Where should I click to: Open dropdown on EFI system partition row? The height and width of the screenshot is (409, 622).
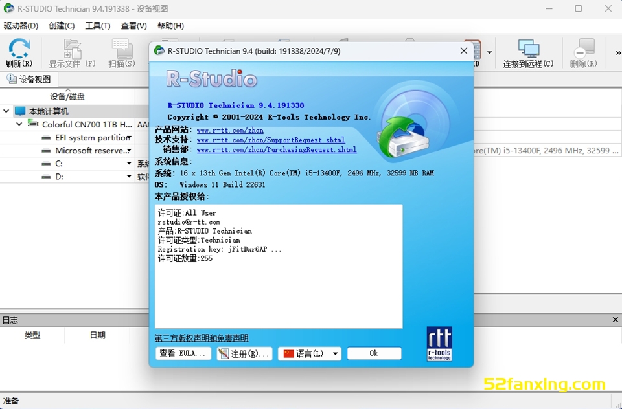tap(130, 138)
